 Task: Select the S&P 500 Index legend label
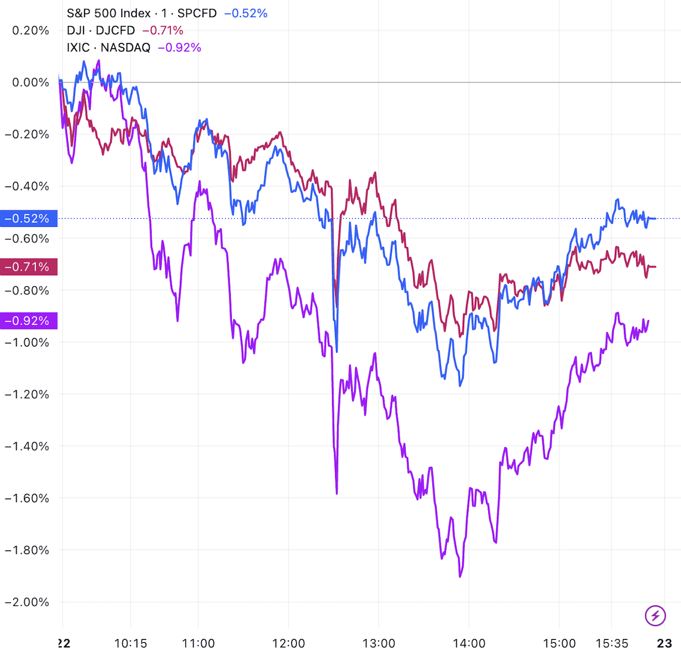[x=142, y=13]
